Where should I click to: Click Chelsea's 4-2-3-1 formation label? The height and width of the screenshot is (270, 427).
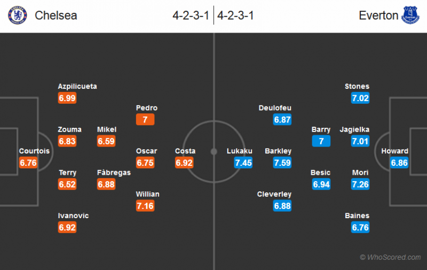tap(192, 16)
